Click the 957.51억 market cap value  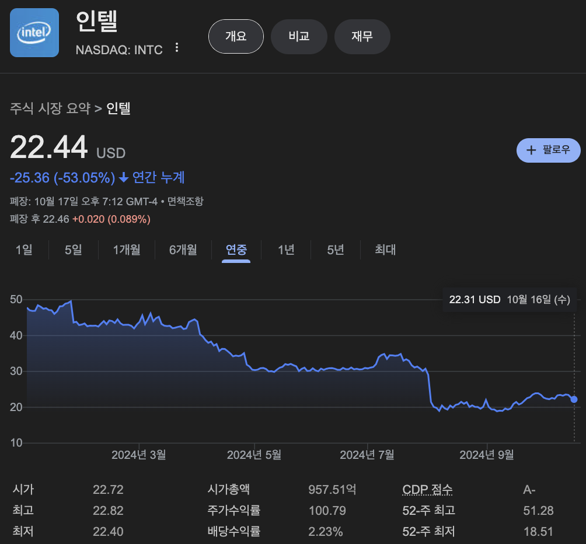pos(332,490)
